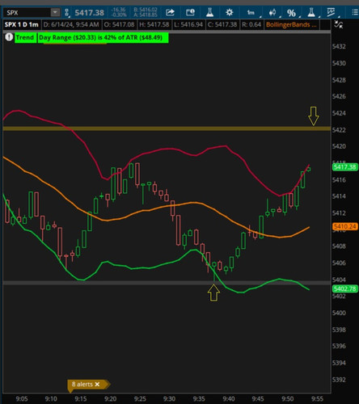359x404 pixels.
Task: Click the last price 5417.38 in toolbar
Action: coord(89,13)
